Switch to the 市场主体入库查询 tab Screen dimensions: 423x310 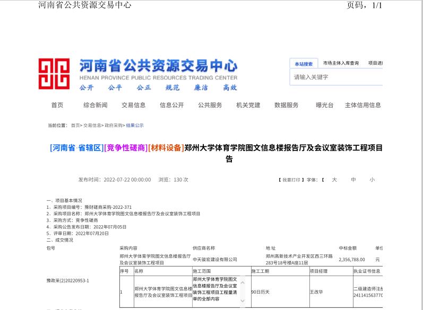[341, 63]
